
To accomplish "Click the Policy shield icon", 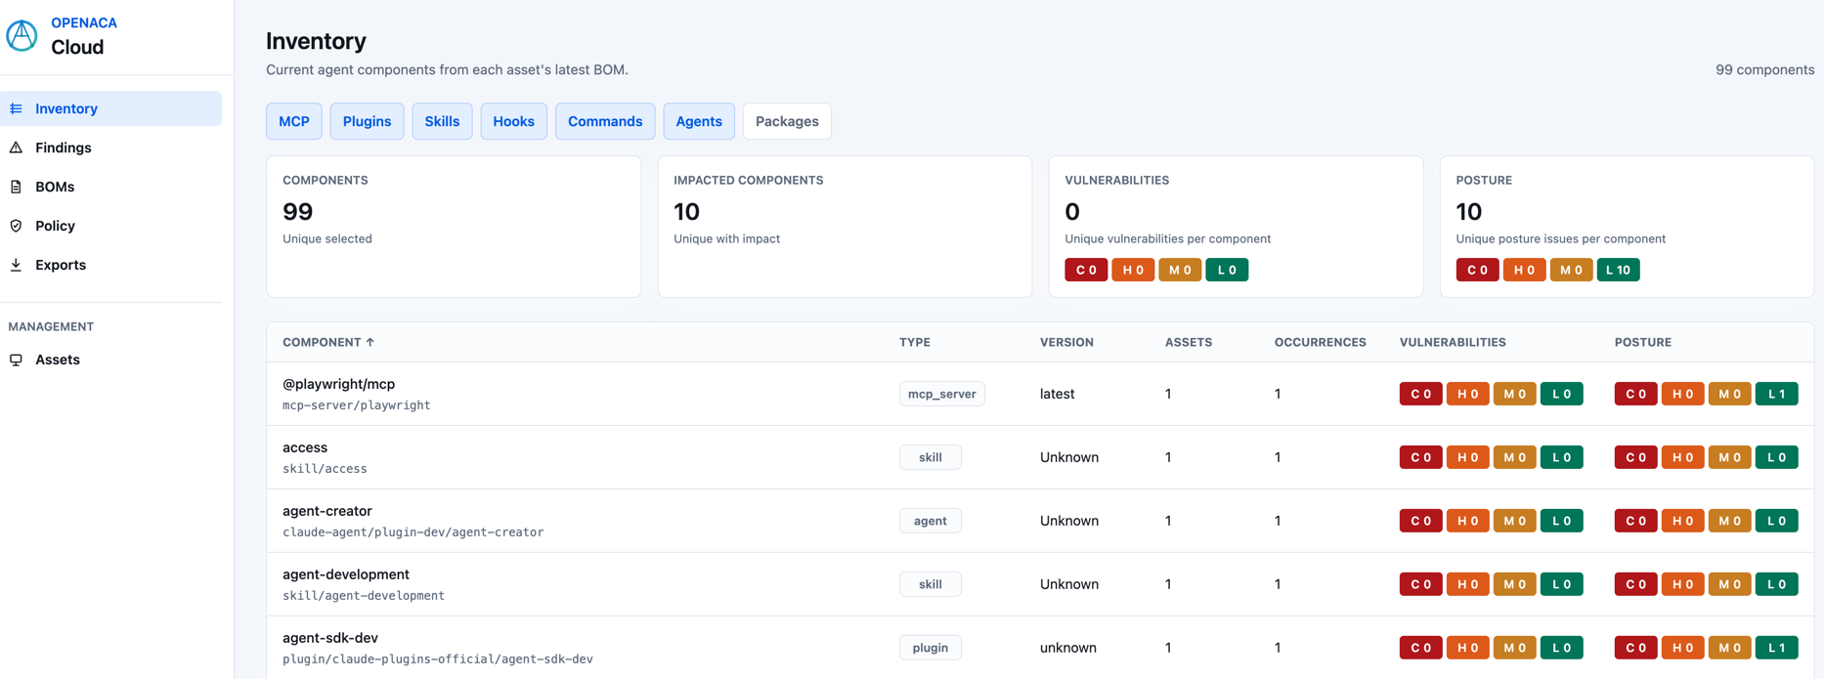I will (16, 226).
